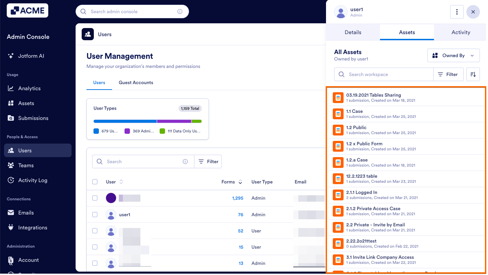The width and height of the screenshot is (488, 275).
Task: Check the checkbox for the top user row
Action: pyautogui.click(x=95, y=198)
